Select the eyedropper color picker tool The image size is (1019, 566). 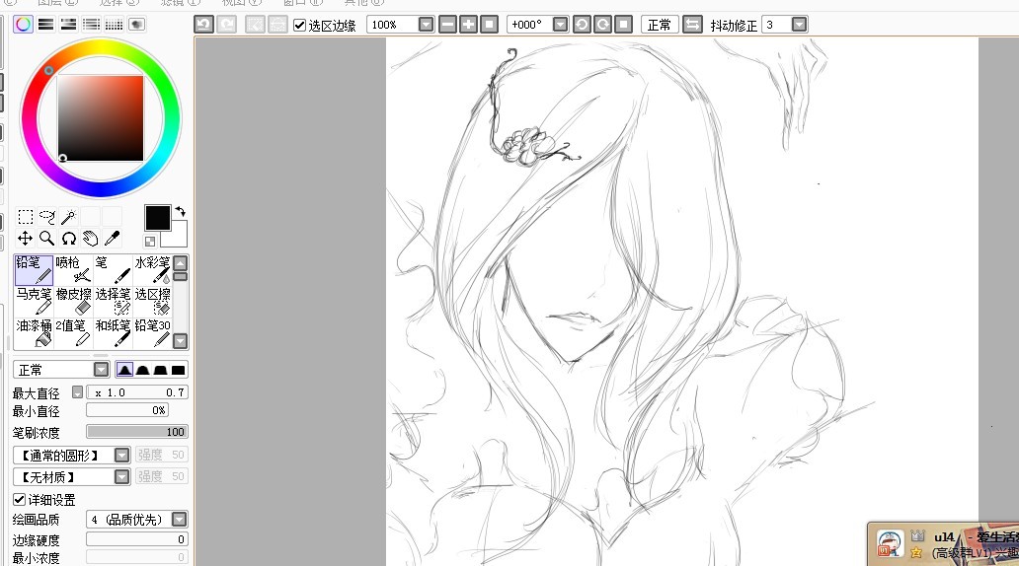coord(112,239)
